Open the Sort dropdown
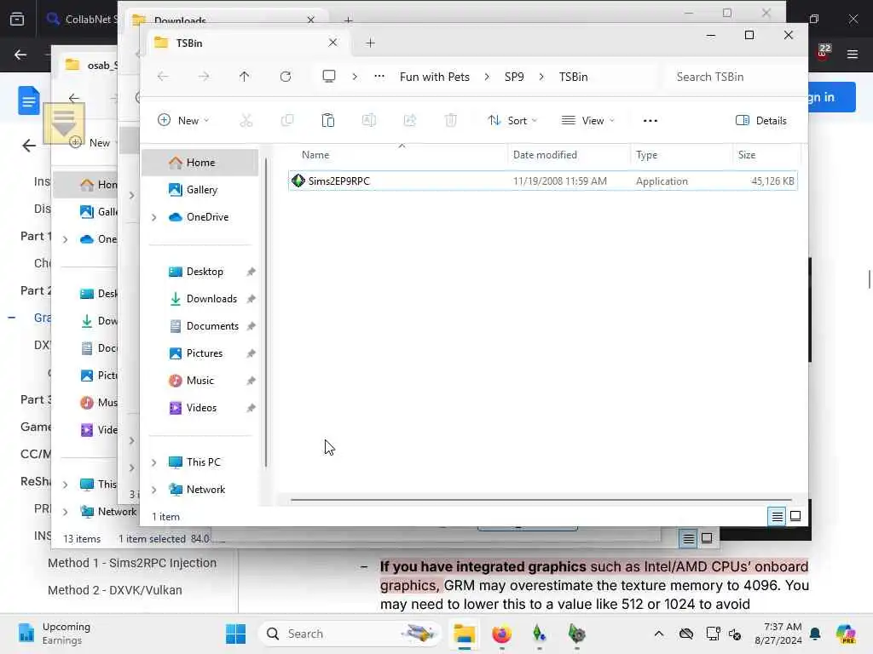Viewport: 873px width, 654px height. [x=512, y=121]
